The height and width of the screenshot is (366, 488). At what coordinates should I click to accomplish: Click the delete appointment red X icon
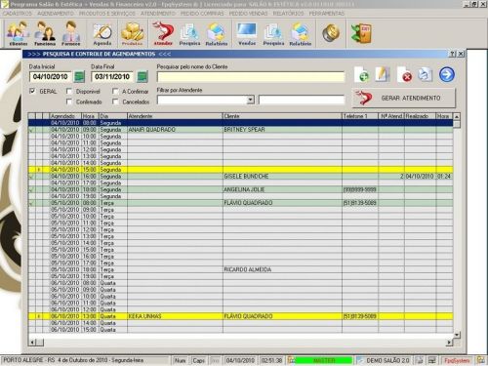(x=405, y=74)
